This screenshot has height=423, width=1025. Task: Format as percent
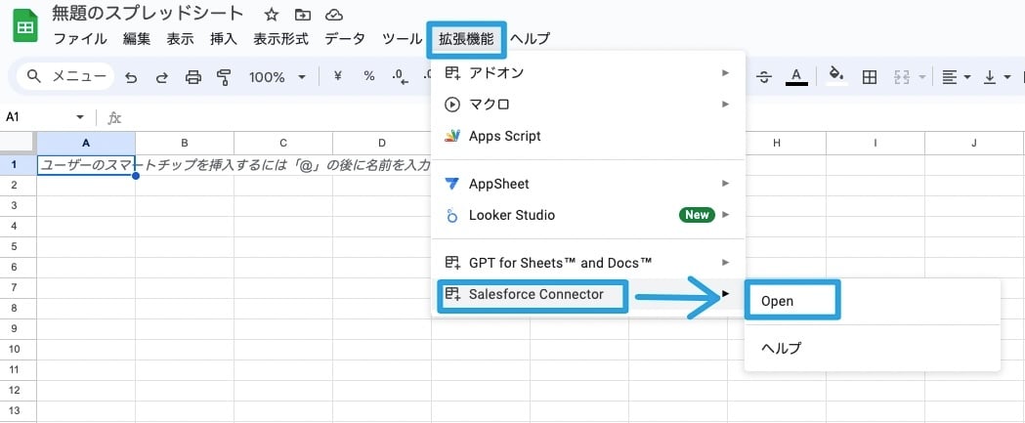(x=369, y=76)
